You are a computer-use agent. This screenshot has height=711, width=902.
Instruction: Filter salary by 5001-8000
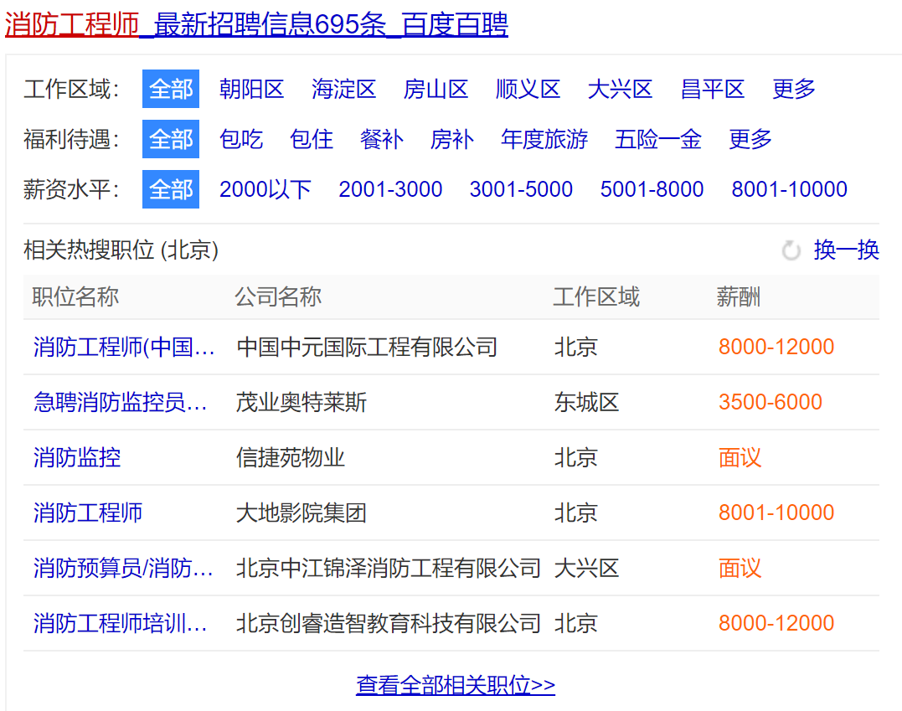(652, 189)
